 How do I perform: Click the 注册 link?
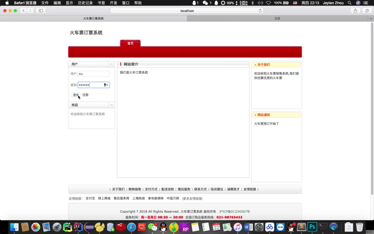point(85,95)
